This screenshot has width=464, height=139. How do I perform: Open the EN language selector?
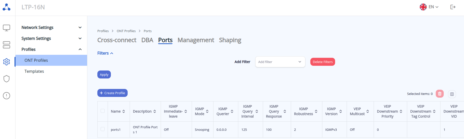(x=429, y=7)
